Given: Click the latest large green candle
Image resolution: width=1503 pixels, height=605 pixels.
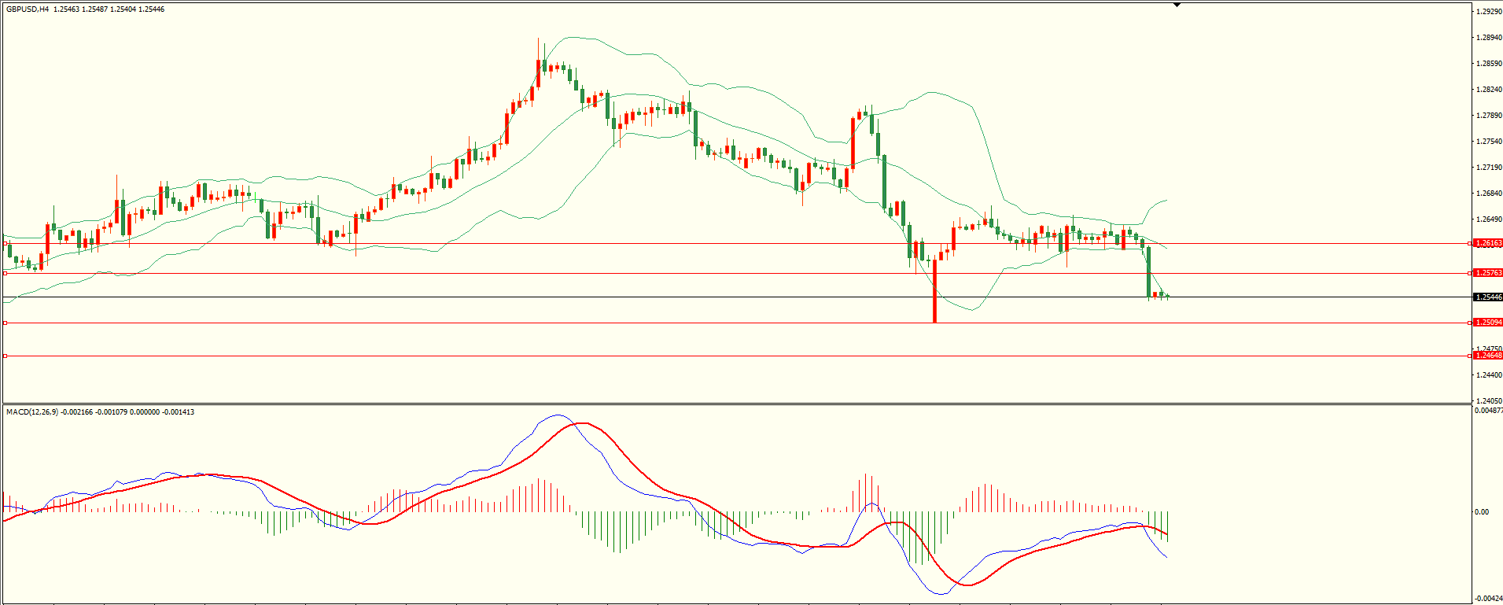Looking at the screenshot, I should pyautogui.click(x=1149, y=271).
